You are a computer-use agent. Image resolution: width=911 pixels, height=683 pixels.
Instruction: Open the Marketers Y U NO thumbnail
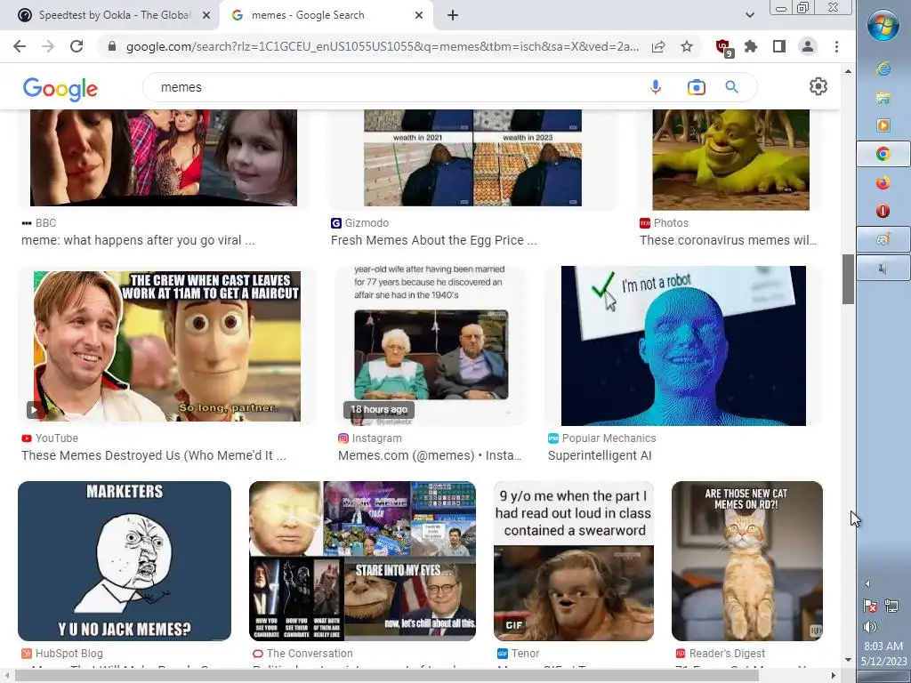pyautogui.click(x=125, y=561)
